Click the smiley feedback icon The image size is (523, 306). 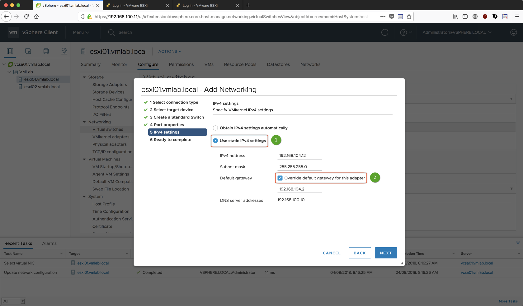tap(514, 32)
